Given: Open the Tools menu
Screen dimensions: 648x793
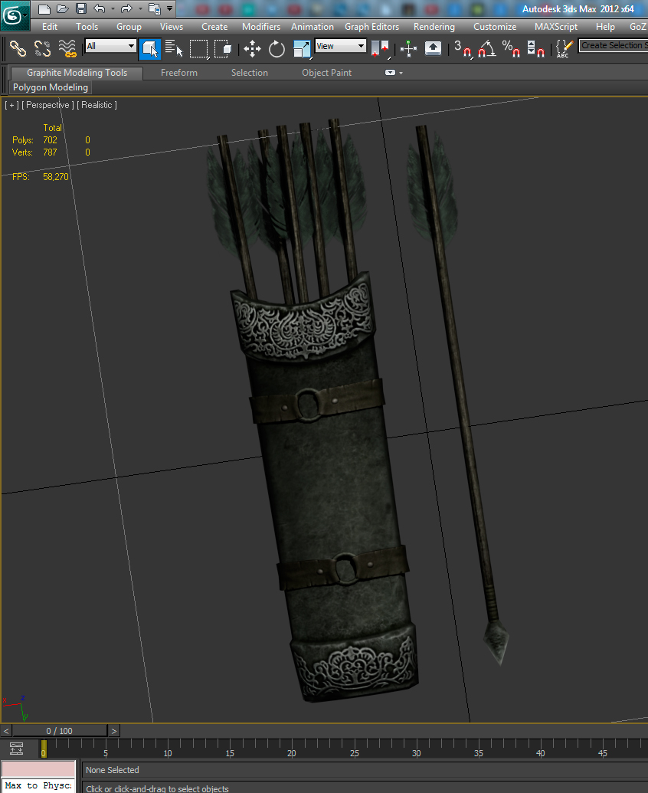Looking at the screenshot, I should tap(87, 27).
